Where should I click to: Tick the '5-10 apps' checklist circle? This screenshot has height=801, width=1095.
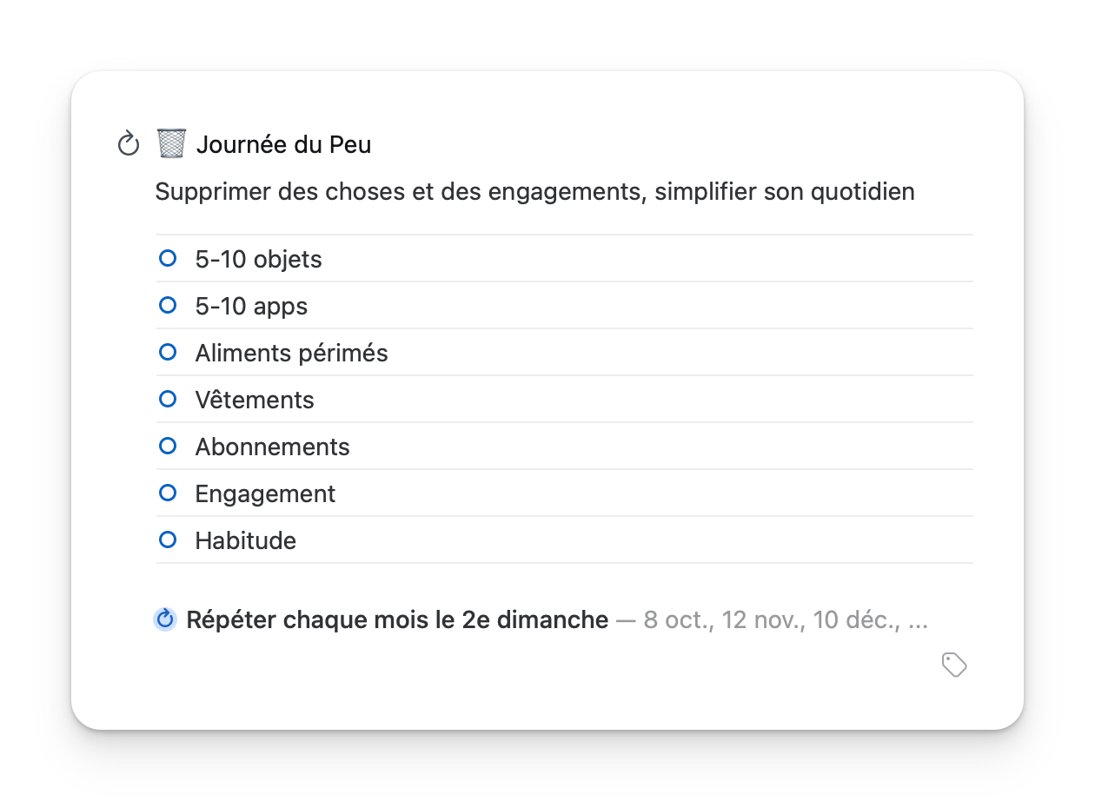coord(168,306)
